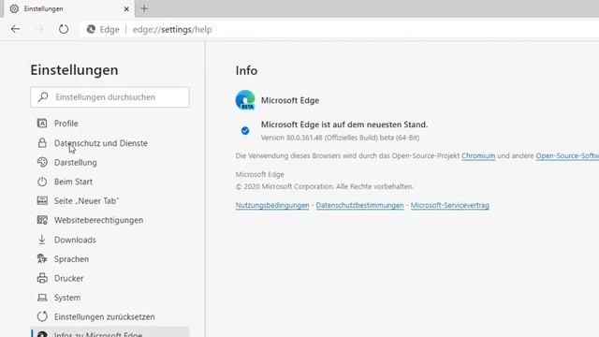The width and height of the screenshot is (599, 337).
Task: Click the reset icon for Einstellungen zurücksetzen
Action: click(x=42, y=316)
